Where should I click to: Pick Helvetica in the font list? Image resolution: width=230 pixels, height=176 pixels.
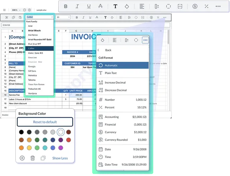point(39,76)
